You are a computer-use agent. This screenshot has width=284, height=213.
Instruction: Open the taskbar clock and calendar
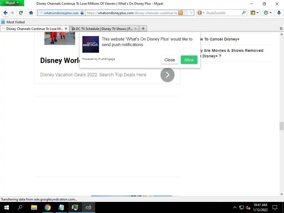pos(260,207)
